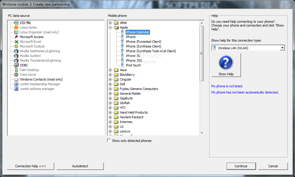Click the phone list scroll-up arrow
Viewport: 295px width, 177px height.
[202, 23]
